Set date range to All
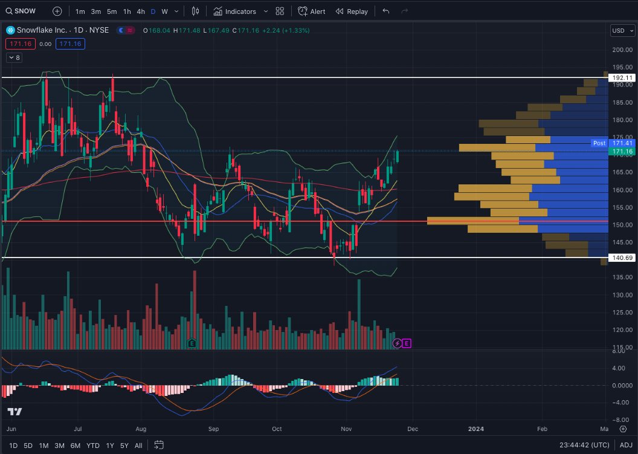This screenshot has height=454, width=638. (138, 446)
